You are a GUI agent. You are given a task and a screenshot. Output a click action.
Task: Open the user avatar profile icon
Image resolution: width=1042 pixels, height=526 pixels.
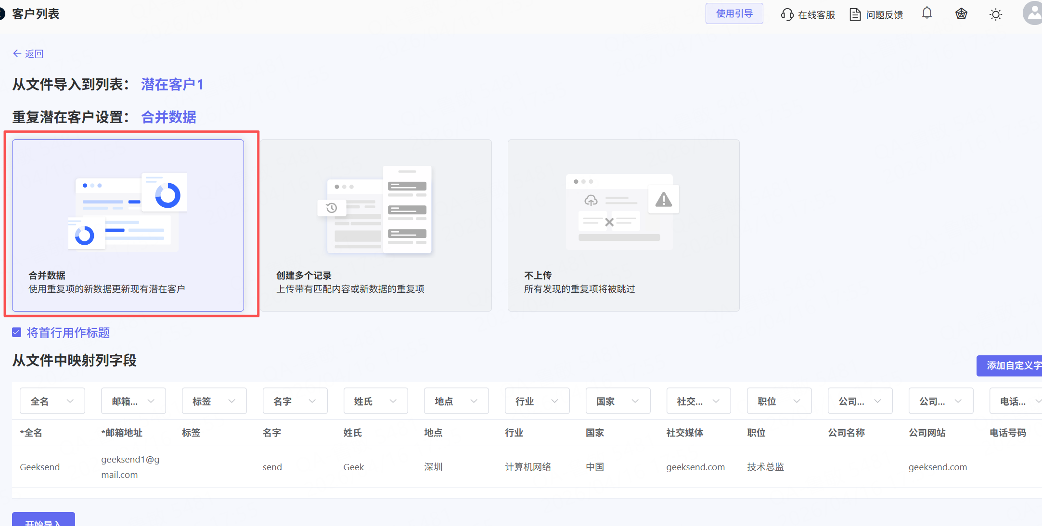click(x=1032, y=13)
